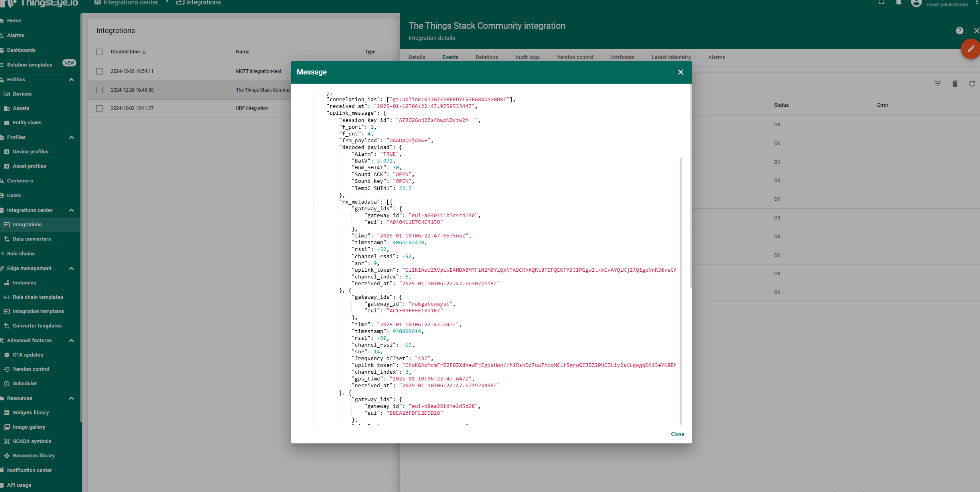The image size is (980, 492).
Task: Open Notification center in sidebar
Action: point(29,470)
